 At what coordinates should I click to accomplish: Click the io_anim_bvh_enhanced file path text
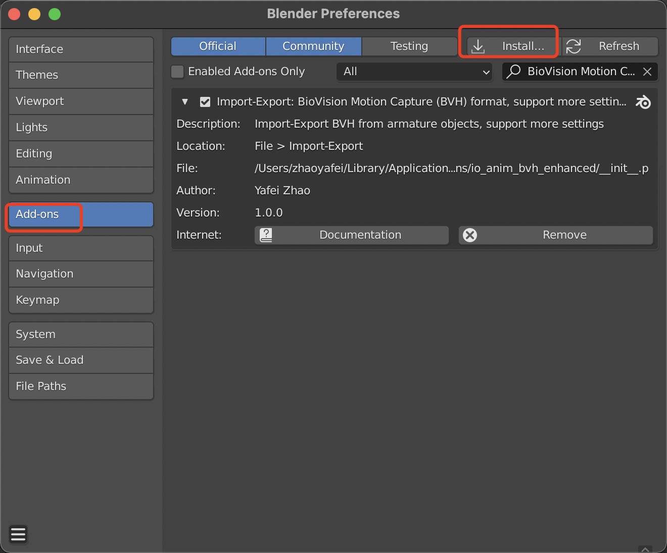451,169
